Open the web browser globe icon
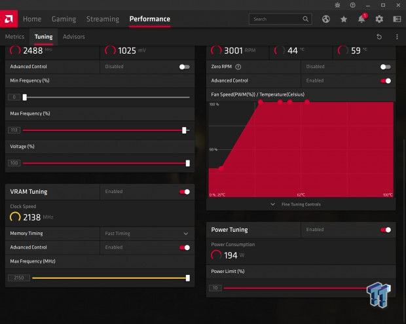This screenshot has width=406, height=324. click(326, 19)
